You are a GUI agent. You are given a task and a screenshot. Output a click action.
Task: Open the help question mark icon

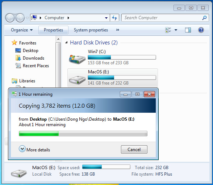coord(201,30)
